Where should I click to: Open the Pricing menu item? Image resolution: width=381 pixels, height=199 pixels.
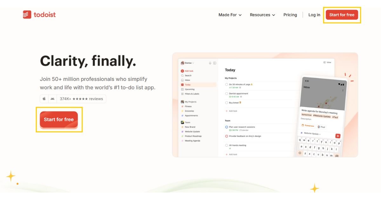click(x=290, y=15)
